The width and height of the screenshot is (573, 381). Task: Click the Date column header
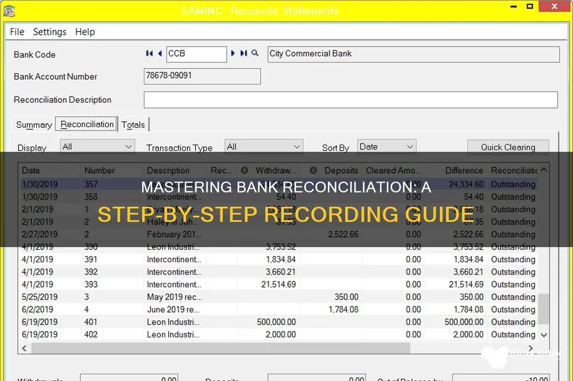(x=49, y=170)
